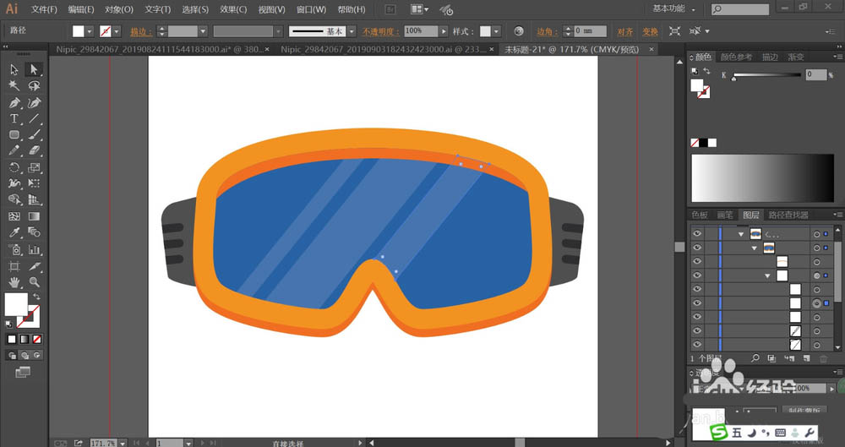Pick the Magic Wand tool
This screenshot has height=447, width=845.
tap(14, 85)
